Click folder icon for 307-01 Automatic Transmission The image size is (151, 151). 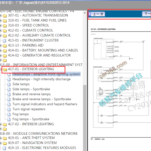[5, 15]
